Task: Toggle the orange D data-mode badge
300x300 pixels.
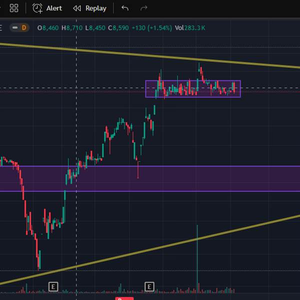Action: pos(24,27)
